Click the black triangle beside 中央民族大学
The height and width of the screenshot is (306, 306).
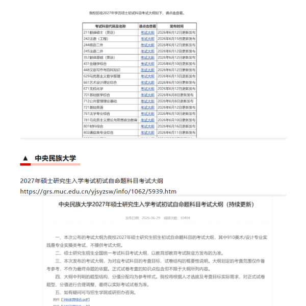pyautogui.click(x=25, y=158)
